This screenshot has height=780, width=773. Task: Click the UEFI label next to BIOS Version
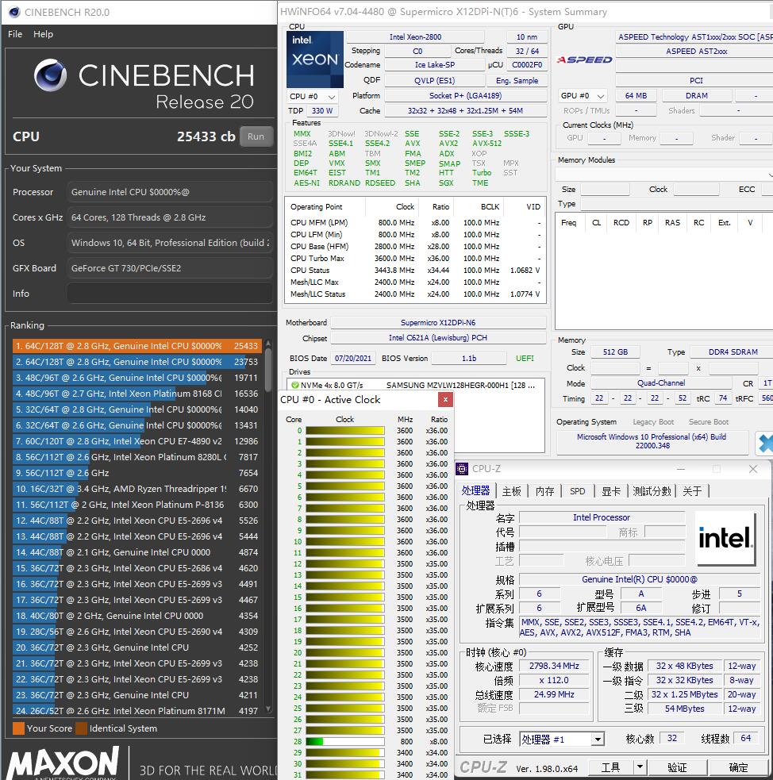pos(525,358)
